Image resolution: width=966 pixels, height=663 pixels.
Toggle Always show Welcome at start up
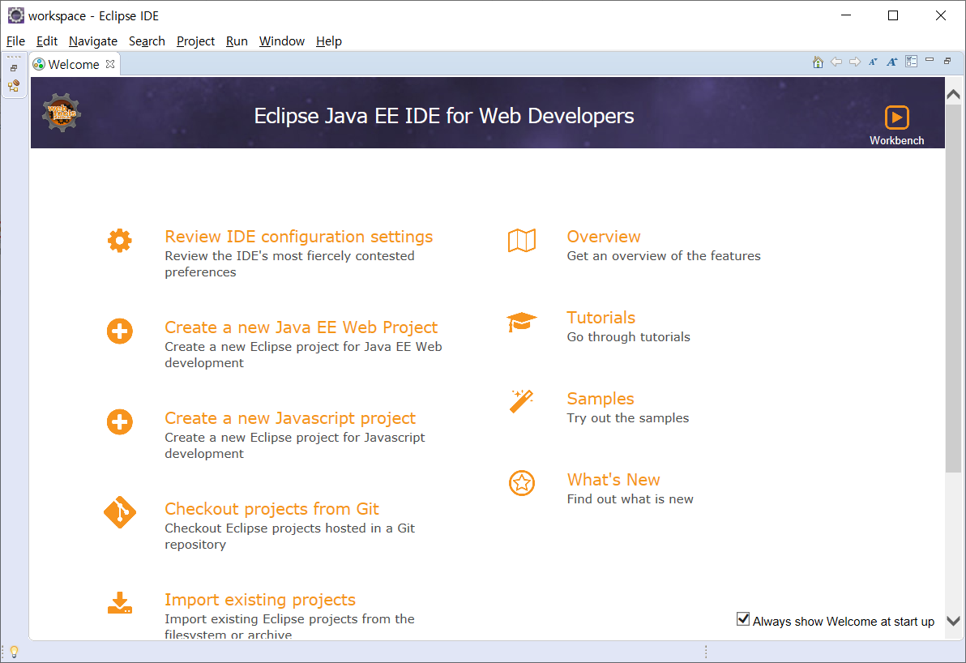743,619
